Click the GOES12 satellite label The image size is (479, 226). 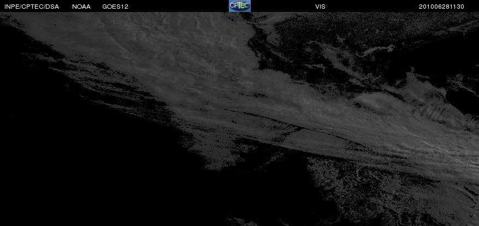tap(115, 7)
